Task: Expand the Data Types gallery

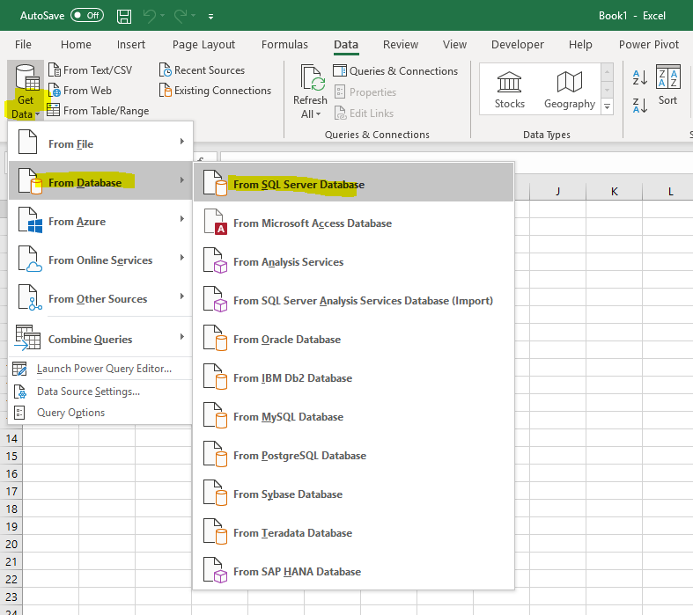Action: 608,106
